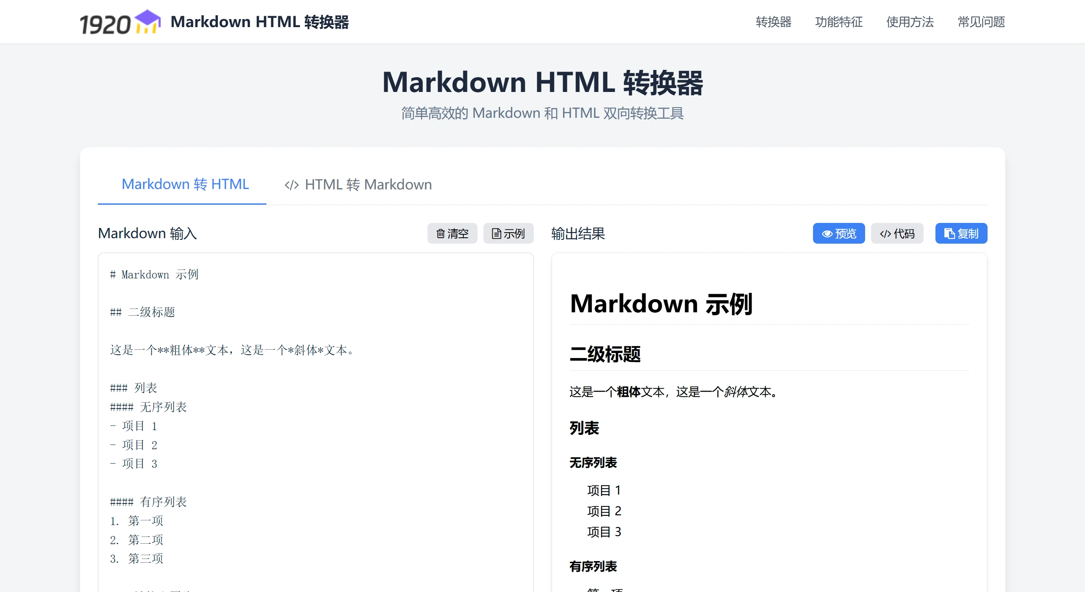Click the </> icon beside HTML 转 Markdown
Screen dimensions: 1085x592
pyautogui.click(x=291, y=184)
